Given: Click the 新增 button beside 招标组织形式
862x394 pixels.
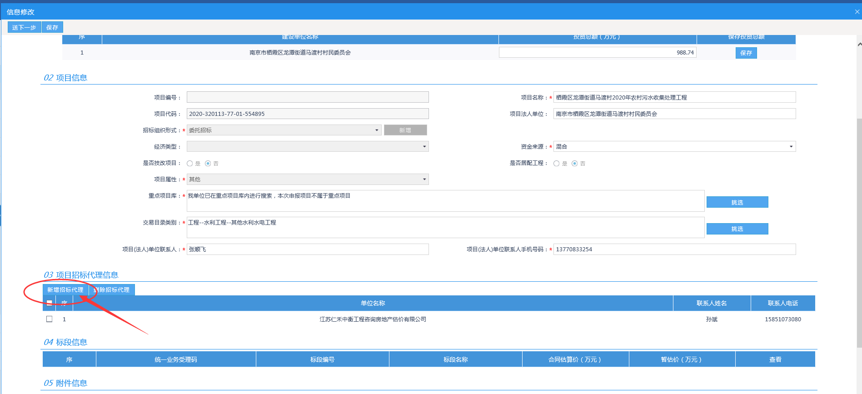Looking at the screenshot, I should pyautogui.click(x=405, y=130).
